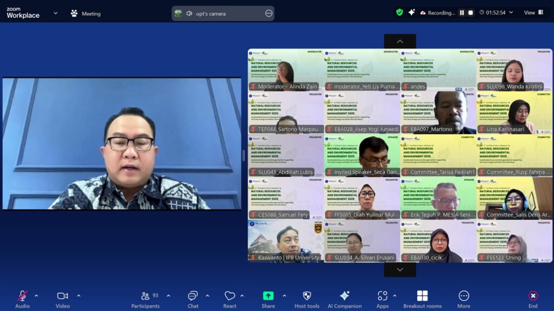Expand video options arrow next to Video
The height and width of the screenshot is (311, 554).
[78, 296]
